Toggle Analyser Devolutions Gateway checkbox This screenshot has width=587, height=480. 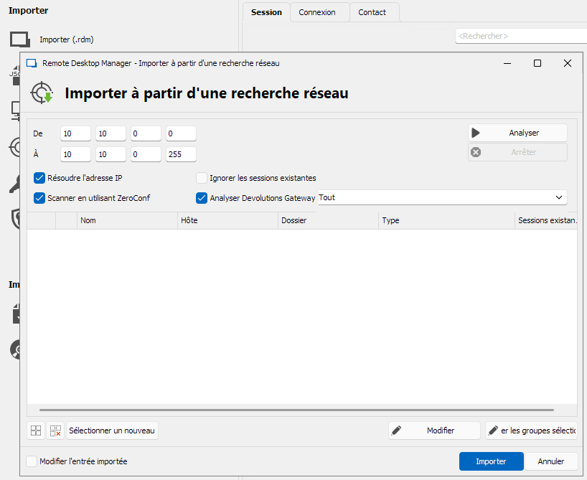pyautogui.click(x=202, y=197)
